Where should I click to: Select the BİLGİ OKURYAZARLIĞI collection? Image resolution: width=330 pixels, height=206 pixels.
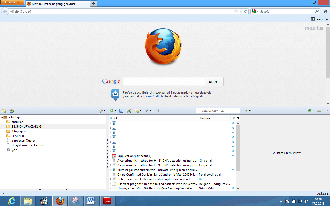point(27,127)
